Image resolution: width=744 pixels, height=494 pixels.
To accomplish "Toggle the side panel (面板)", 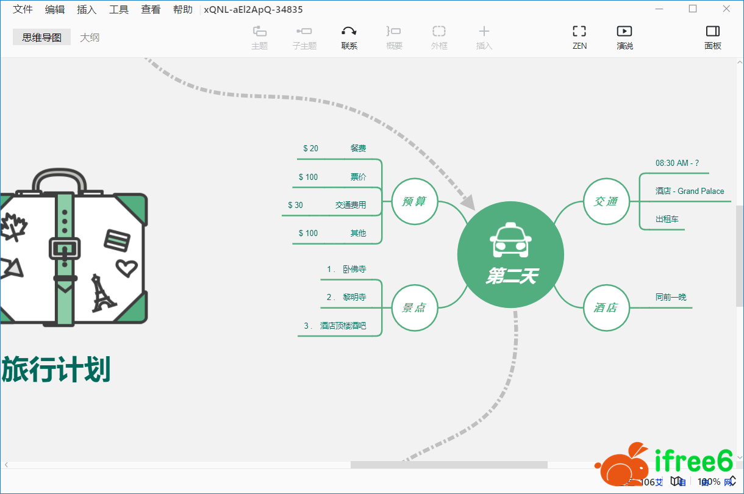I will 712,32.
